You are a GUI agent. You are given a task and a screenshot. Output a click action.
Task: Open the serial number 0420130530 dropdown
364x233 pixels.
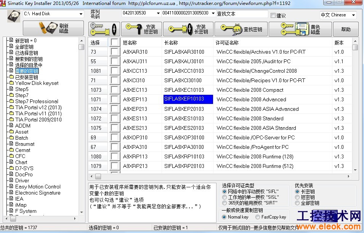click(158, 13)
